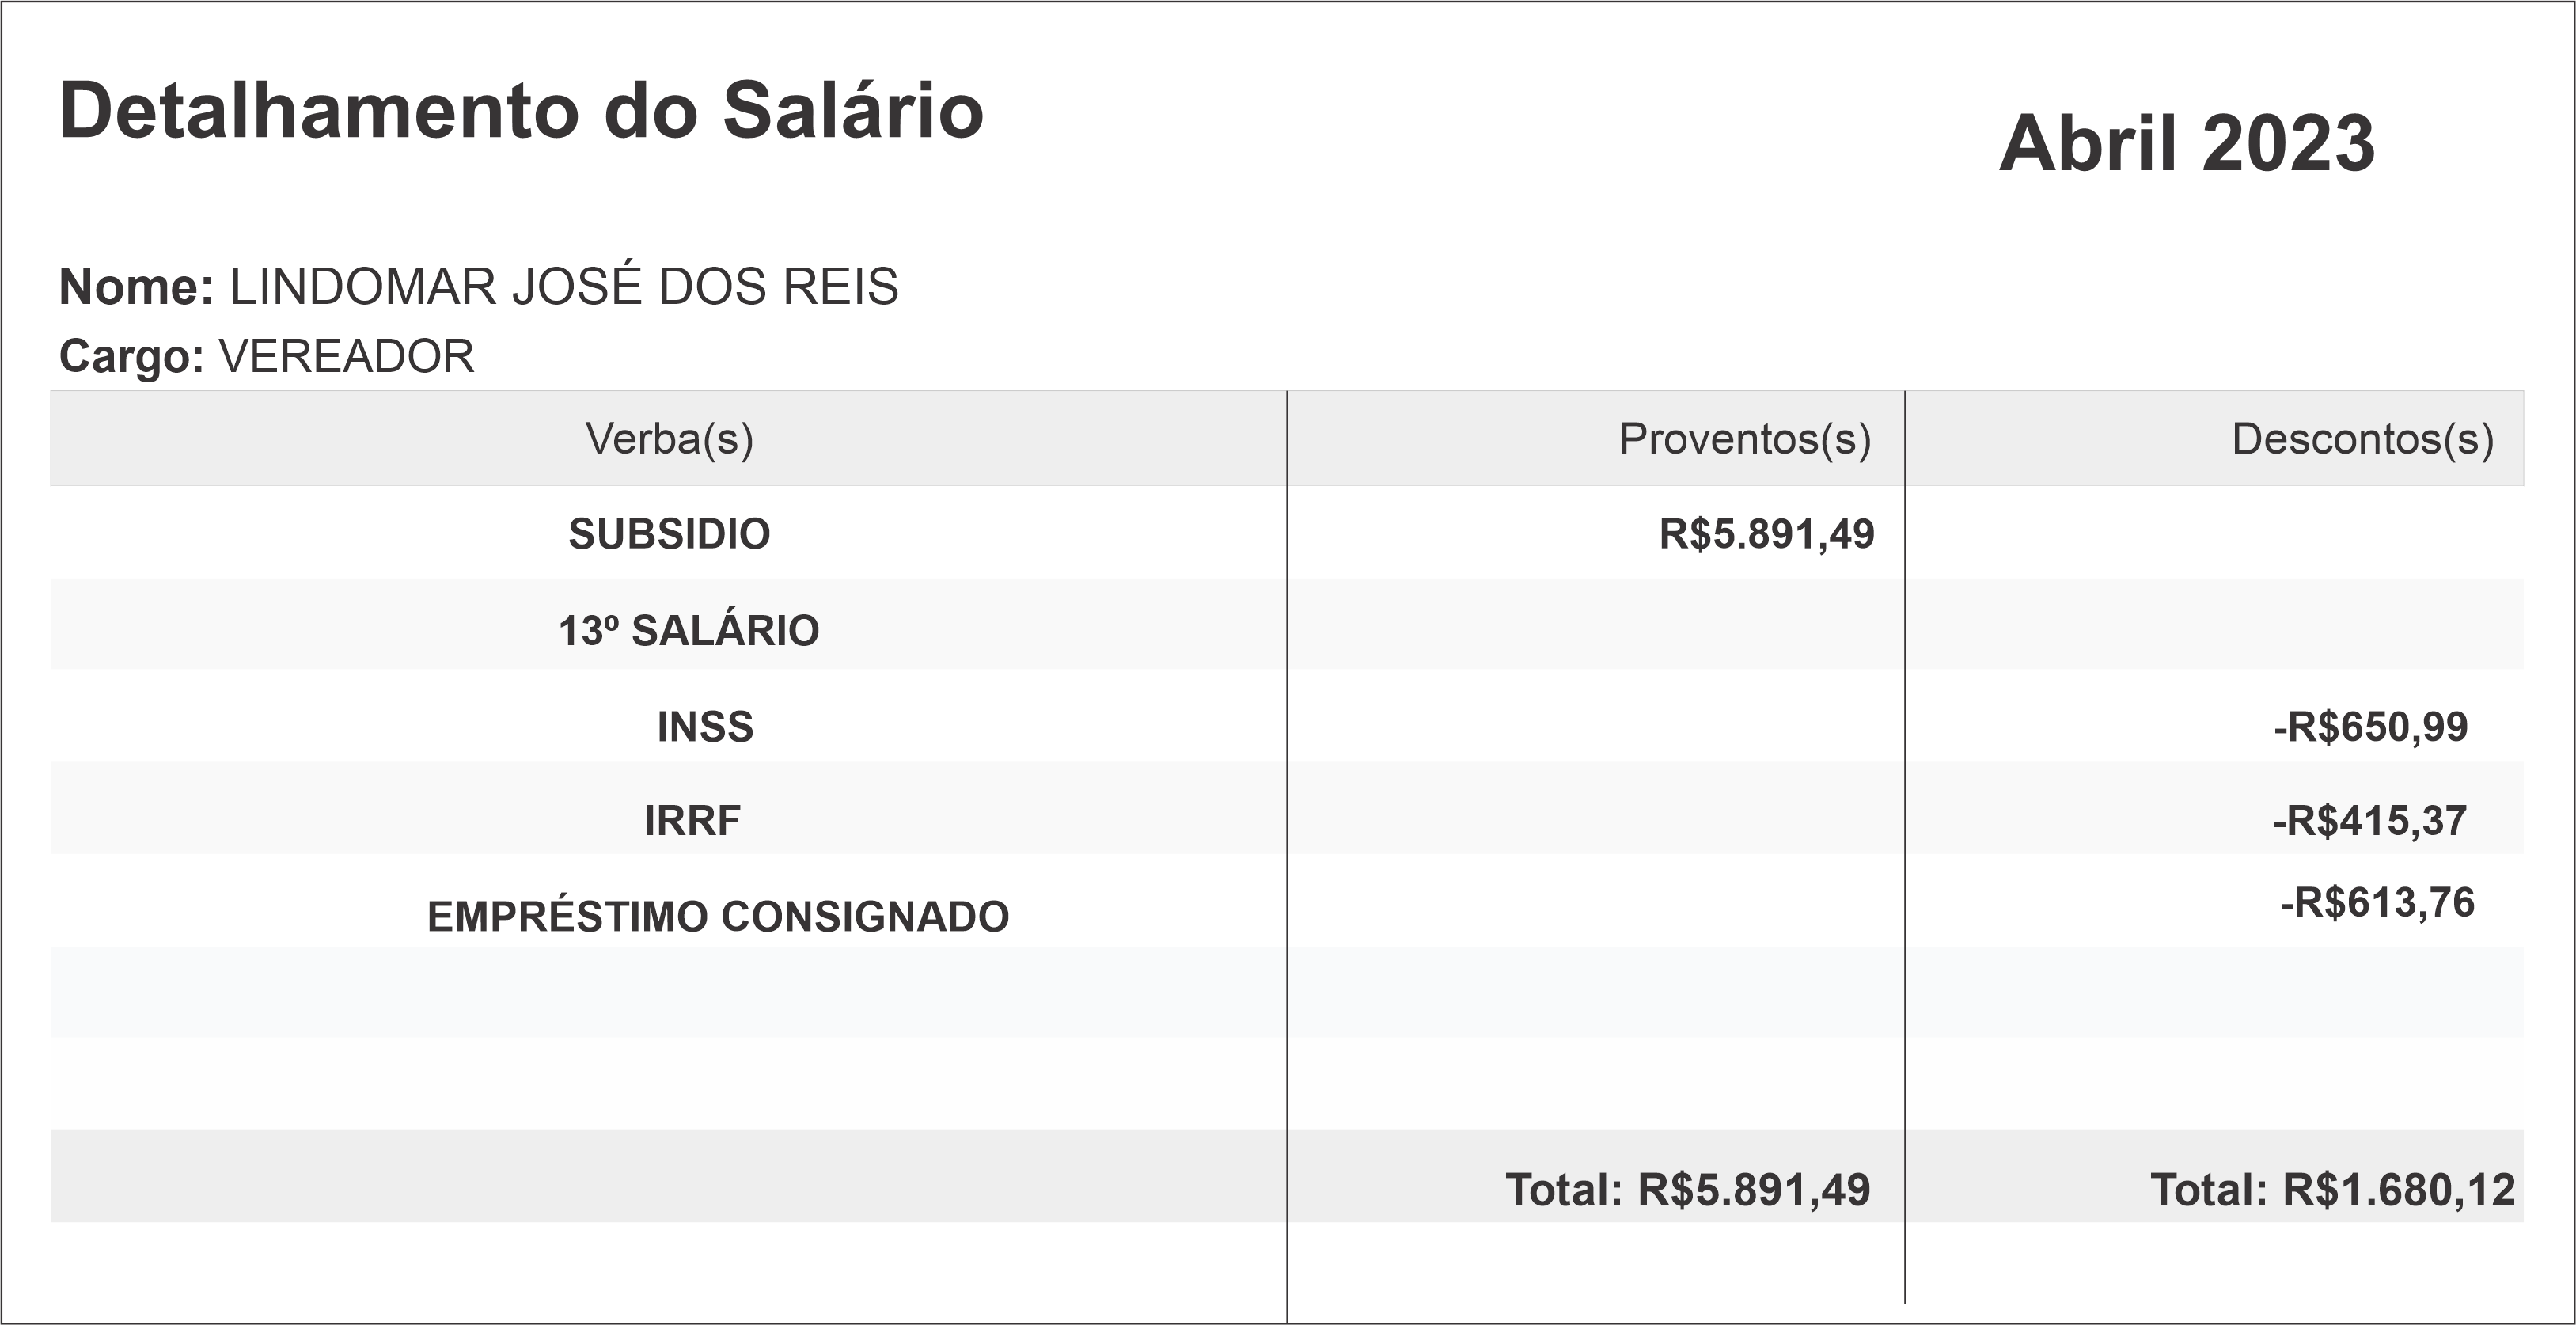Click the Descontos total 'Total: R$1.680,12'
This screenshot has height=1325, width=2576.
pyautogui.click(x=2332, y=1190)
